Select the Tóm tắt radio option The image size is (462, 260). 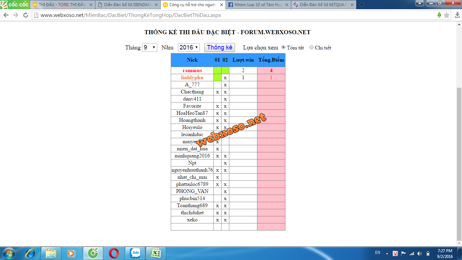click(x=283, y=47)
